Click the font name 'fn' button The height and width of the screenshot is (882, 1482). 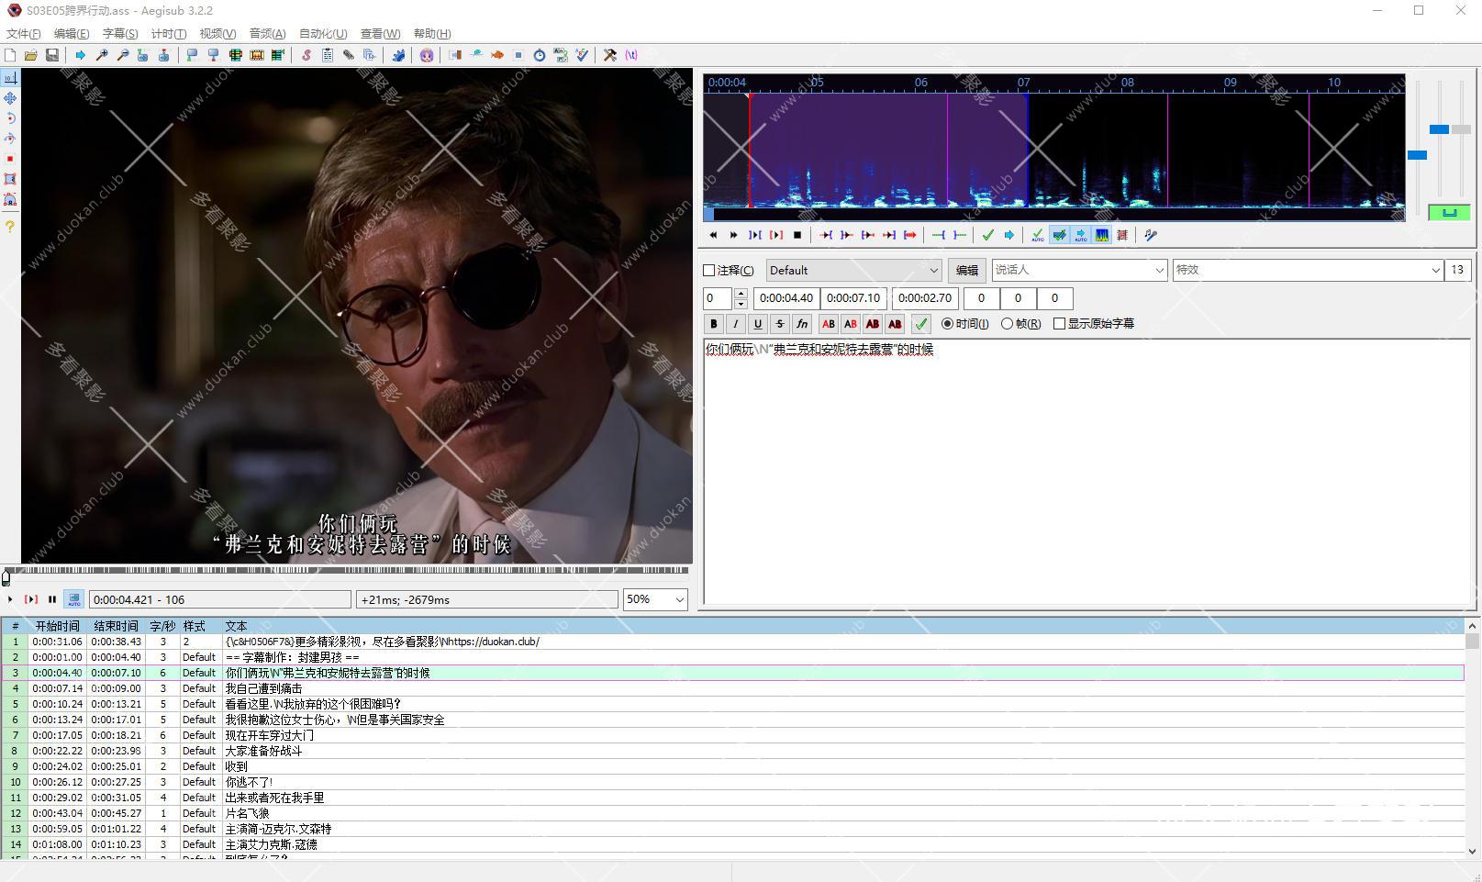pos(801,324)
